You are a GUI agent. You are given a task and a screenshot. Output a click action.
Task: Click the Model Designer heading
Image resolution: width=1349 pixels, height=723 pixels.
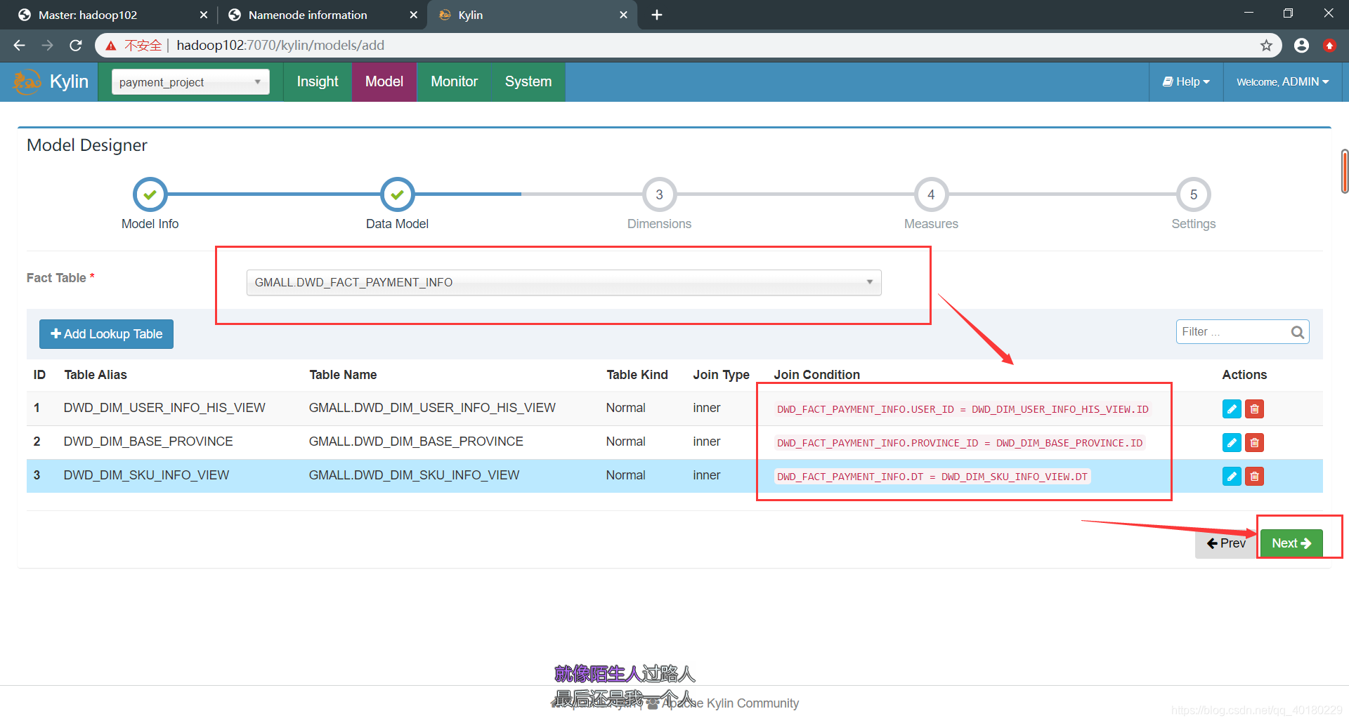[x=87, y=145]
